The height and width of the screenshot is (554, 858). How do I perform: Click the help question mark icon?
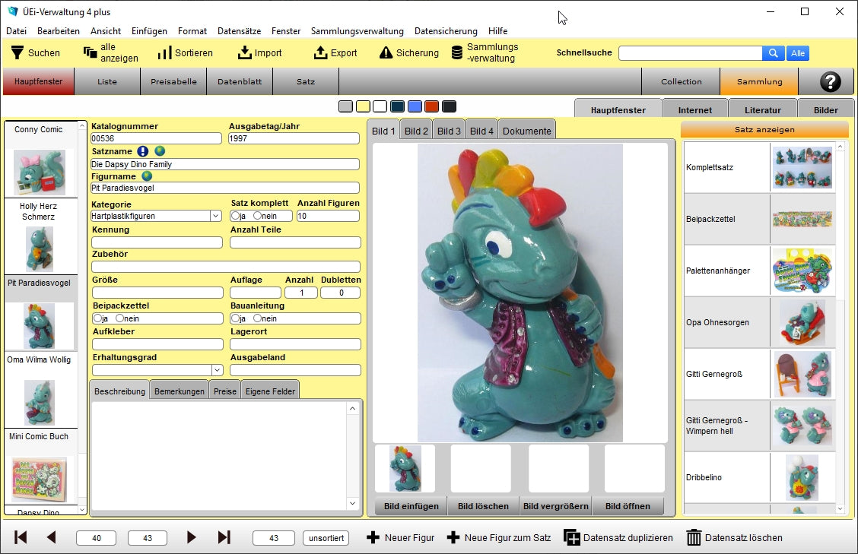pyautogui.click(x=830, y=81)
